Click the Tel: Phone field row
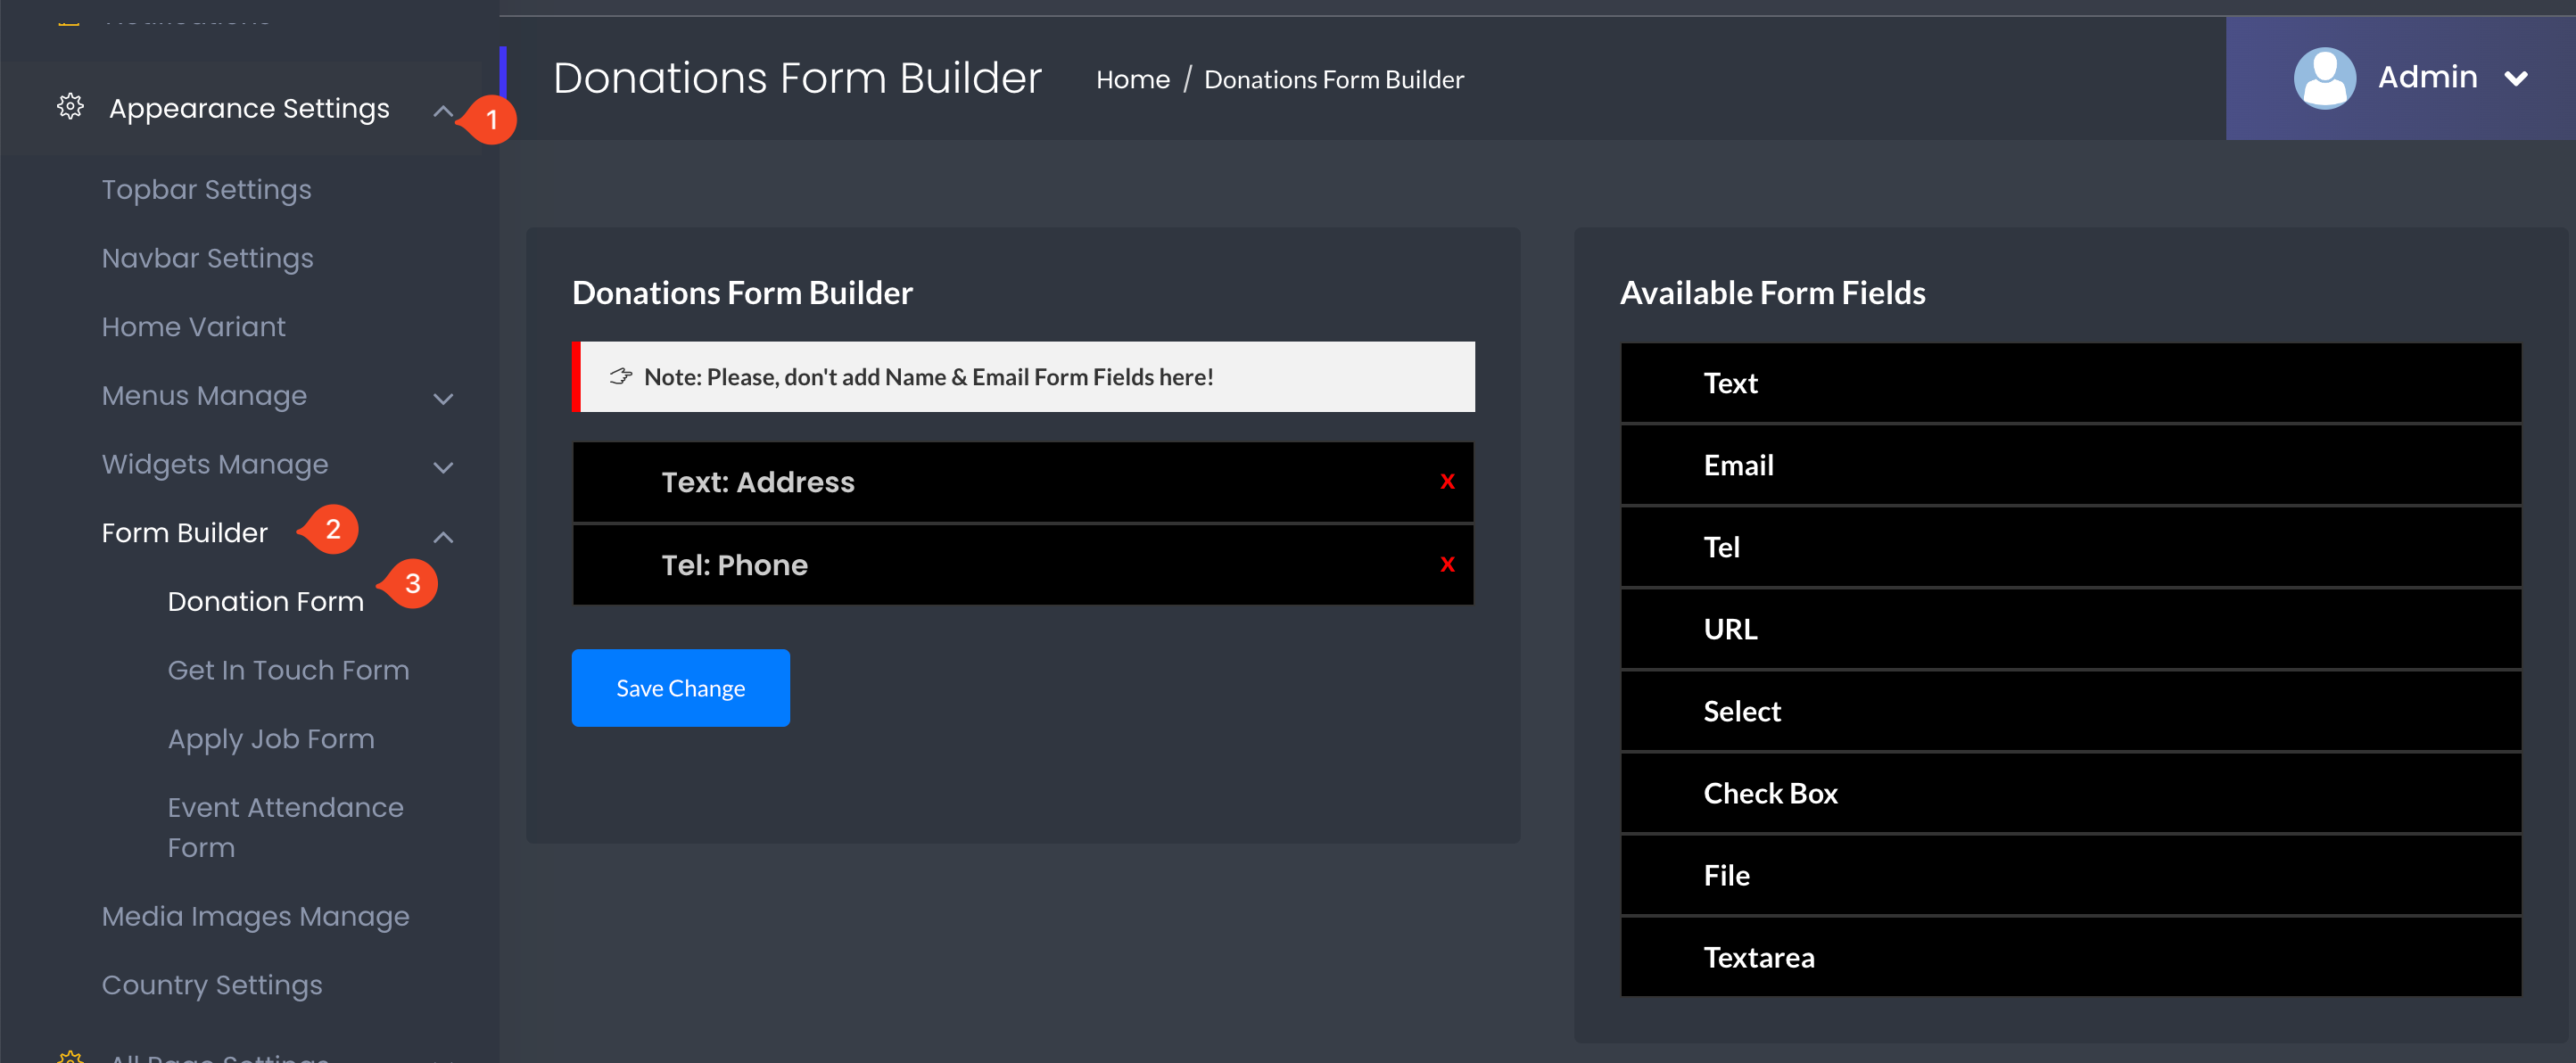2576x1063 pixels. [x=1023, y=565]
